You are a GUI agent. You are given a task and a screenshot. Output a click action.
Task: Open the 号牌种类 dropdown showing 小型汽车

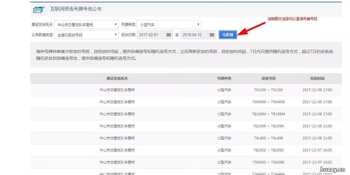point(169,25)
